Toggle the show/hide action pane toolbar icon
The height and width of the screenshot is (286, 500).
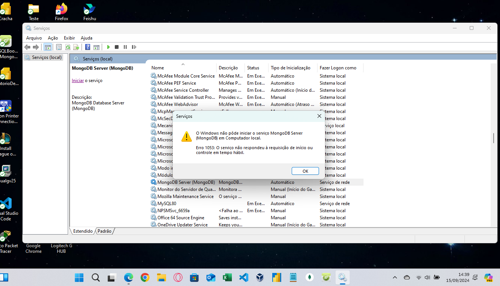click(96, 47)
